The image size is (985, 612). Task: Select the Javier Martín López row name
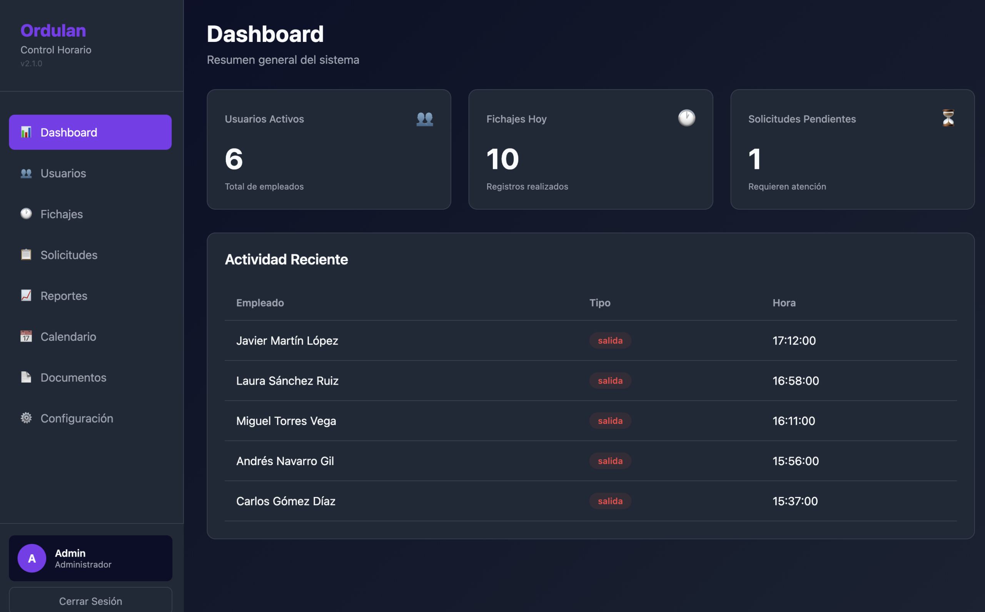pos(287,341)
